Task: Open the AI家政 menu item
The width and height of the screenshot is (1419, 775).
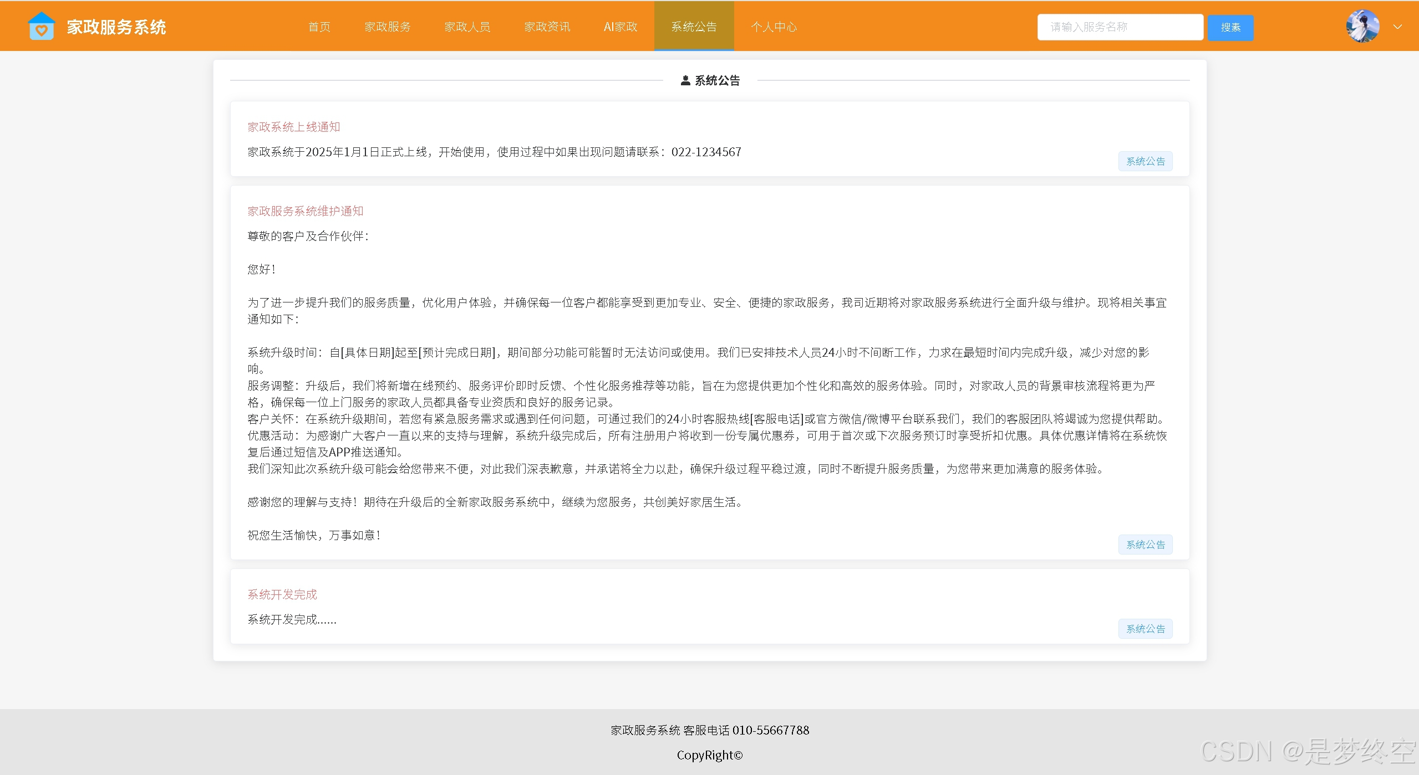Action: (620, 27)
